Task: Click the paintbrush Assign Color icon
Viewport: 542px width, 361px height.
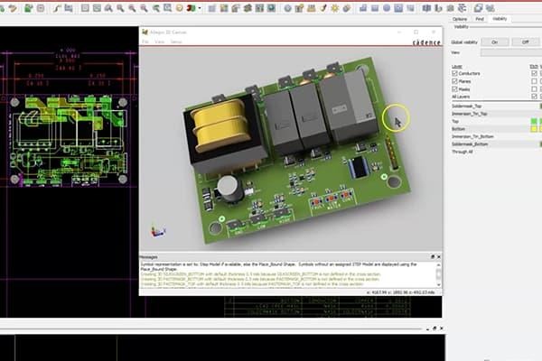Action: point(323,8)
